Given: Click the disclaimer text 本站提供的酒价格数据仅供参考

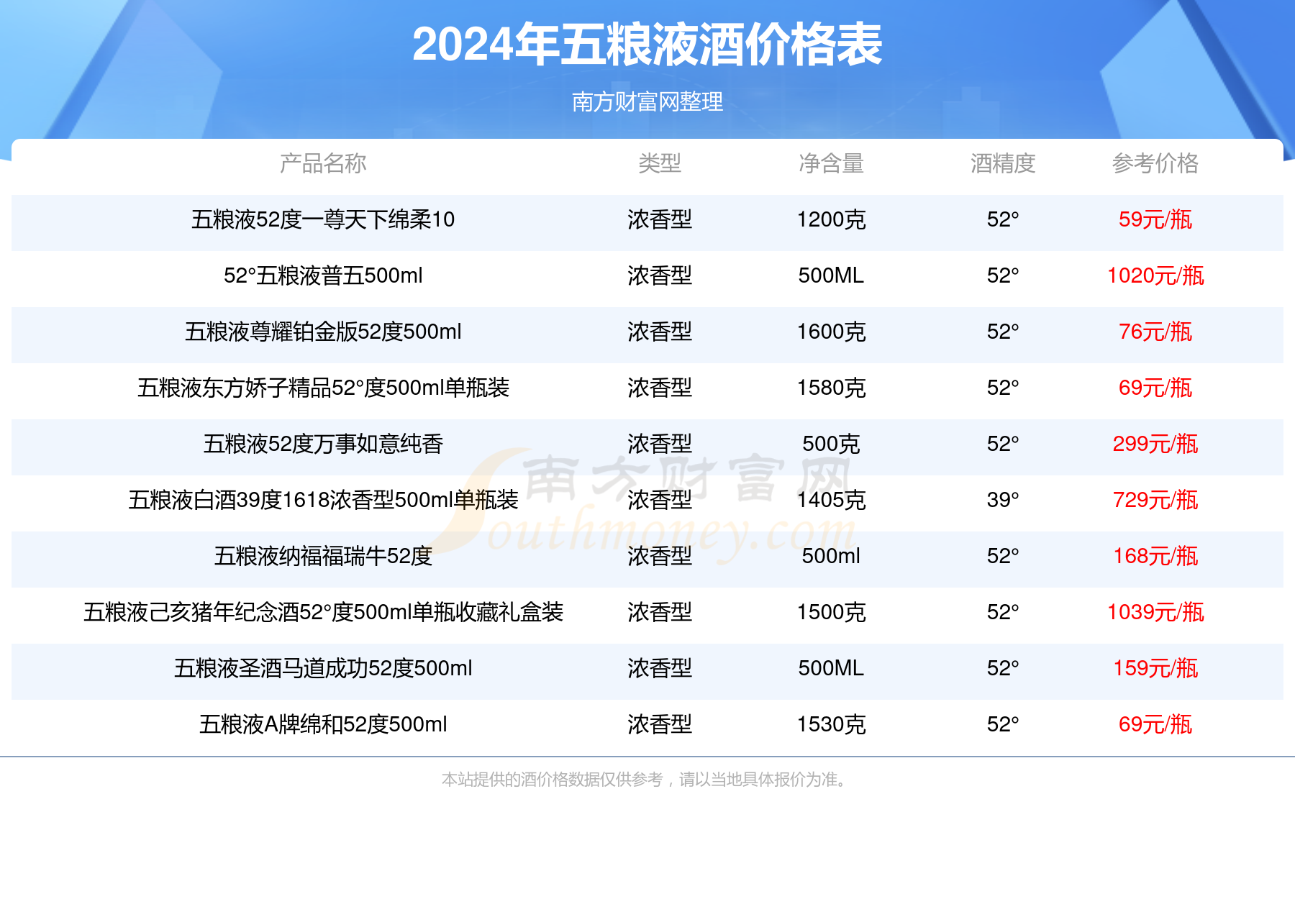Looking at the screenshot, I should click(552, 780).
